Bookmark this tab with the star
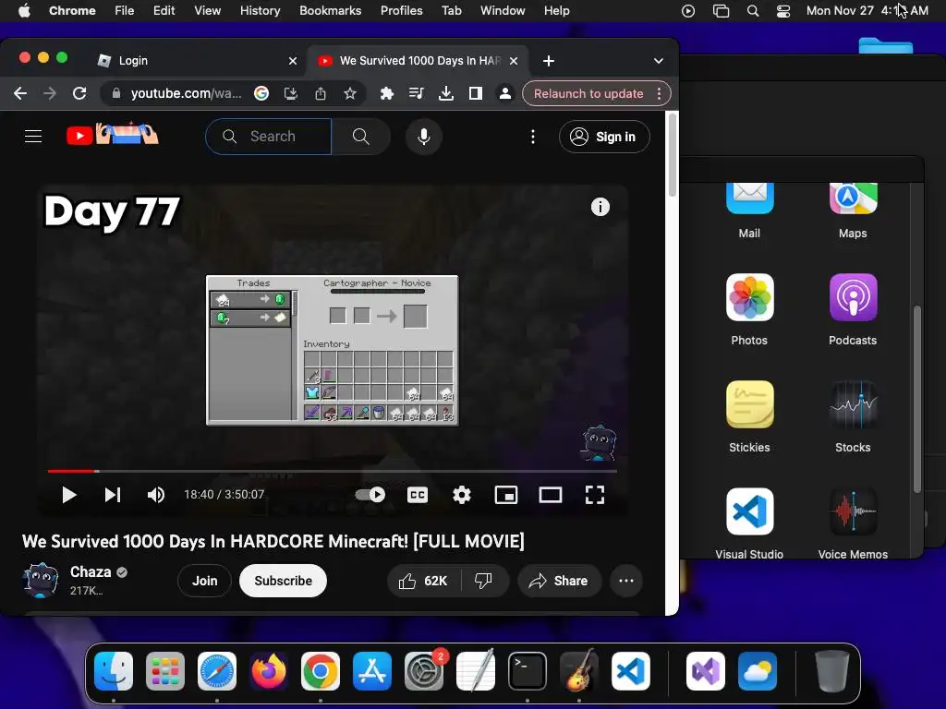 pyautogui.click(x=350, y=93)
